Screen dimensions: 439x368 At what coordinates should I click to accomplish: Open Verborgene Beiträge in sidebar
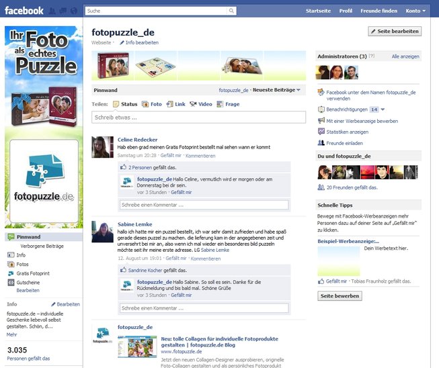click(x=42, y=246)
